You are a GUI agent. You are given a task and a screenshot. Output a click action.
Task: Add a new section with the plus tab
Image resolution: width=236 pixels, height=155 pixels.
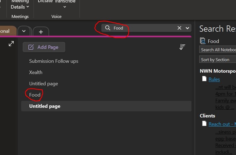(41, 32)
